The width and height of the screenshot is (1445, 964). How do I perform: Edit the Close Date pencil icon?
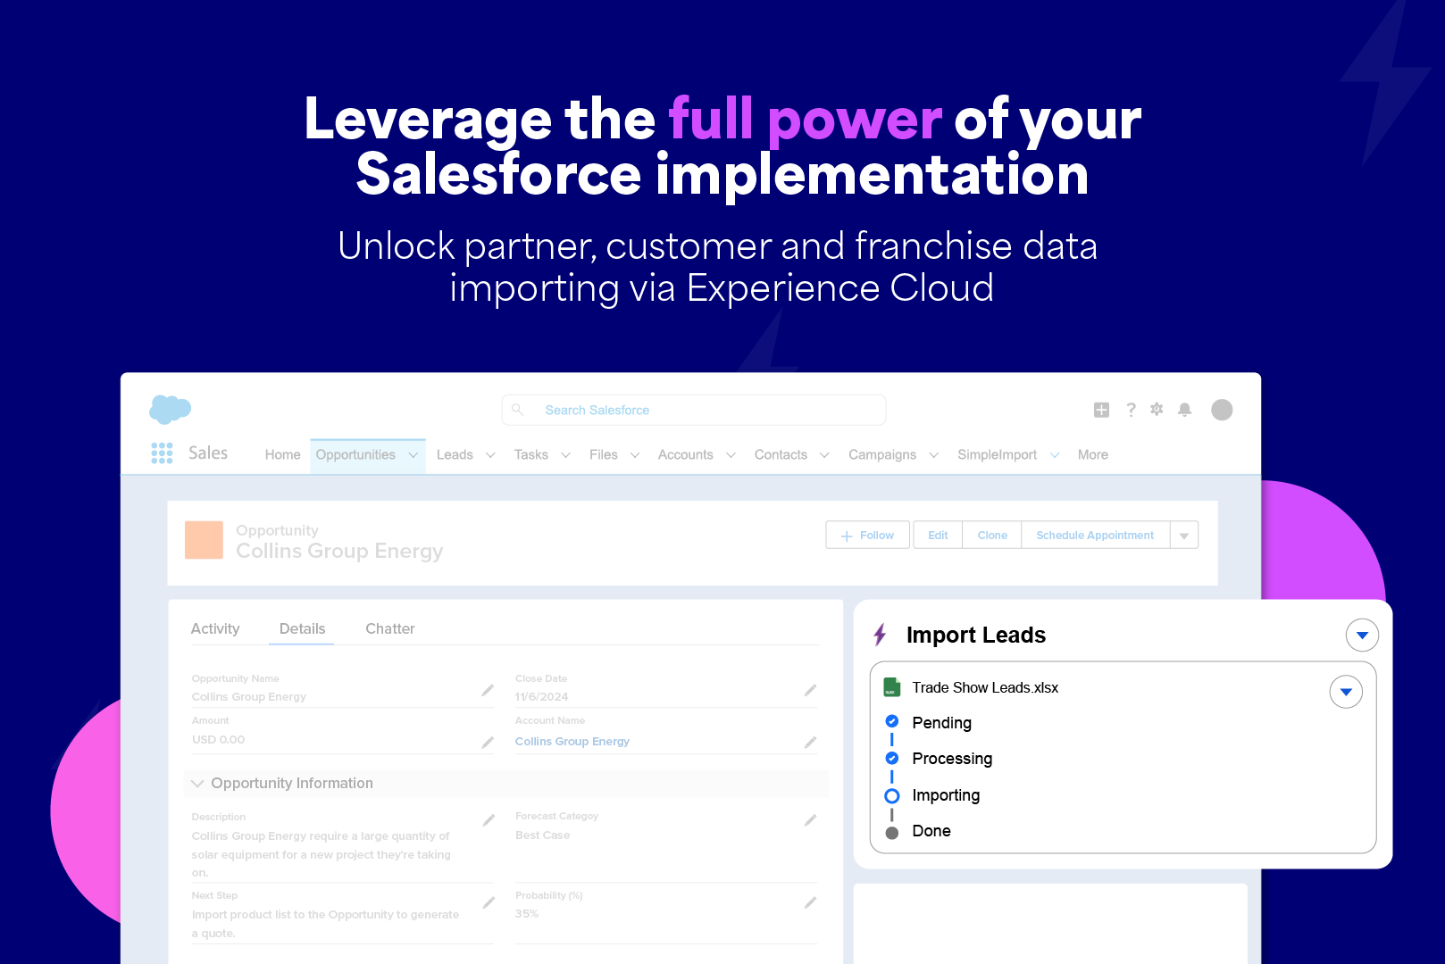tap(810, 690)
